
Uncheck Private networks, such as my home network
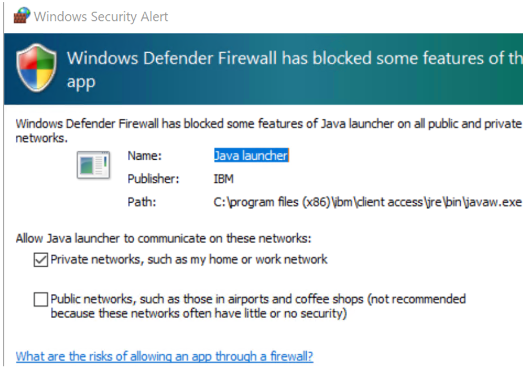40,260
